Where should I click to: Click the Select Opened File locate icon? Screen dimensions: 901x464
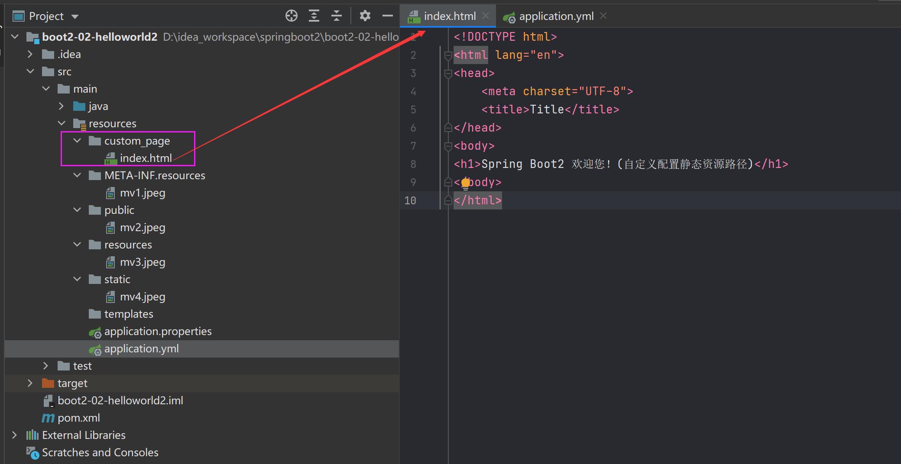[292, 16]
